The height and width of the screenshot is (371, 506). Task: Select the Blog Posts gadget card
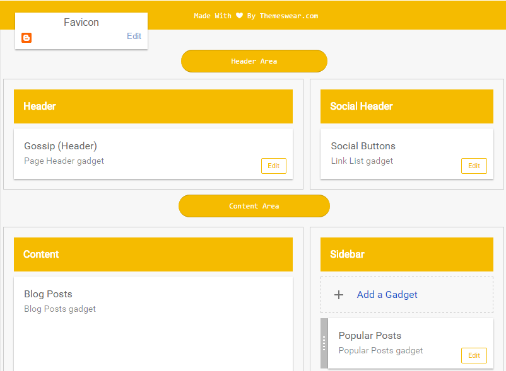click(153, 321)
